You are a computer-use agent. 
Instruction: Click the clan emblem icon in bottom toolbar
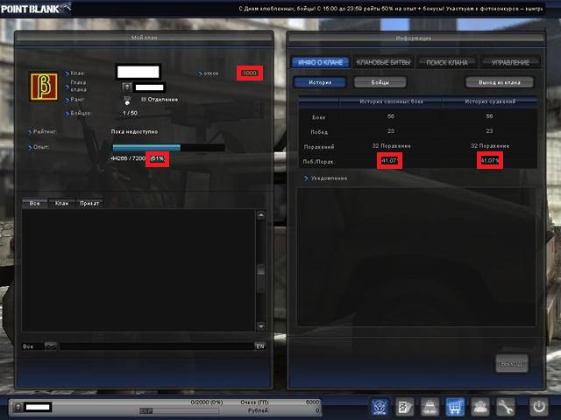(x=380, y=406)
